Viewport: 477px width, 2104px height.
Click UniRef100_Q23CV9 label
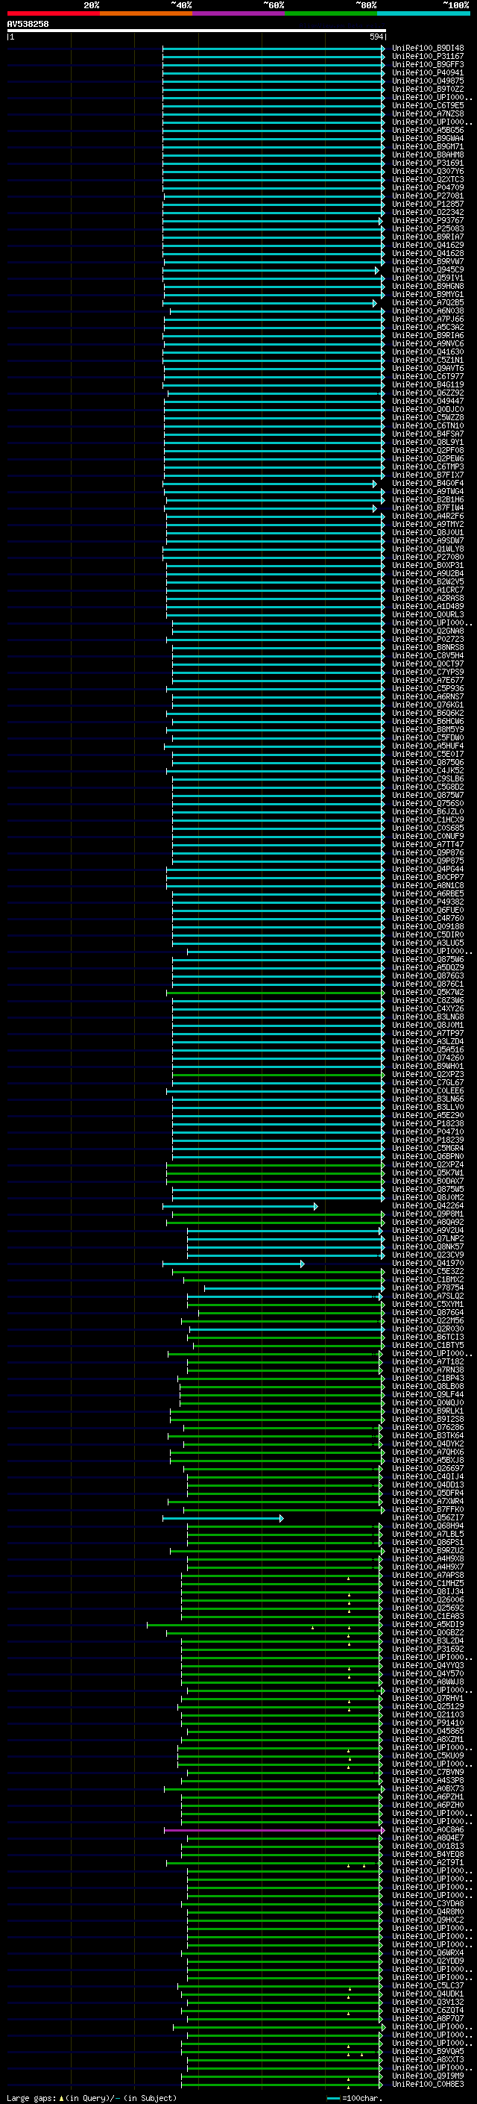(x=427, y=1255)
